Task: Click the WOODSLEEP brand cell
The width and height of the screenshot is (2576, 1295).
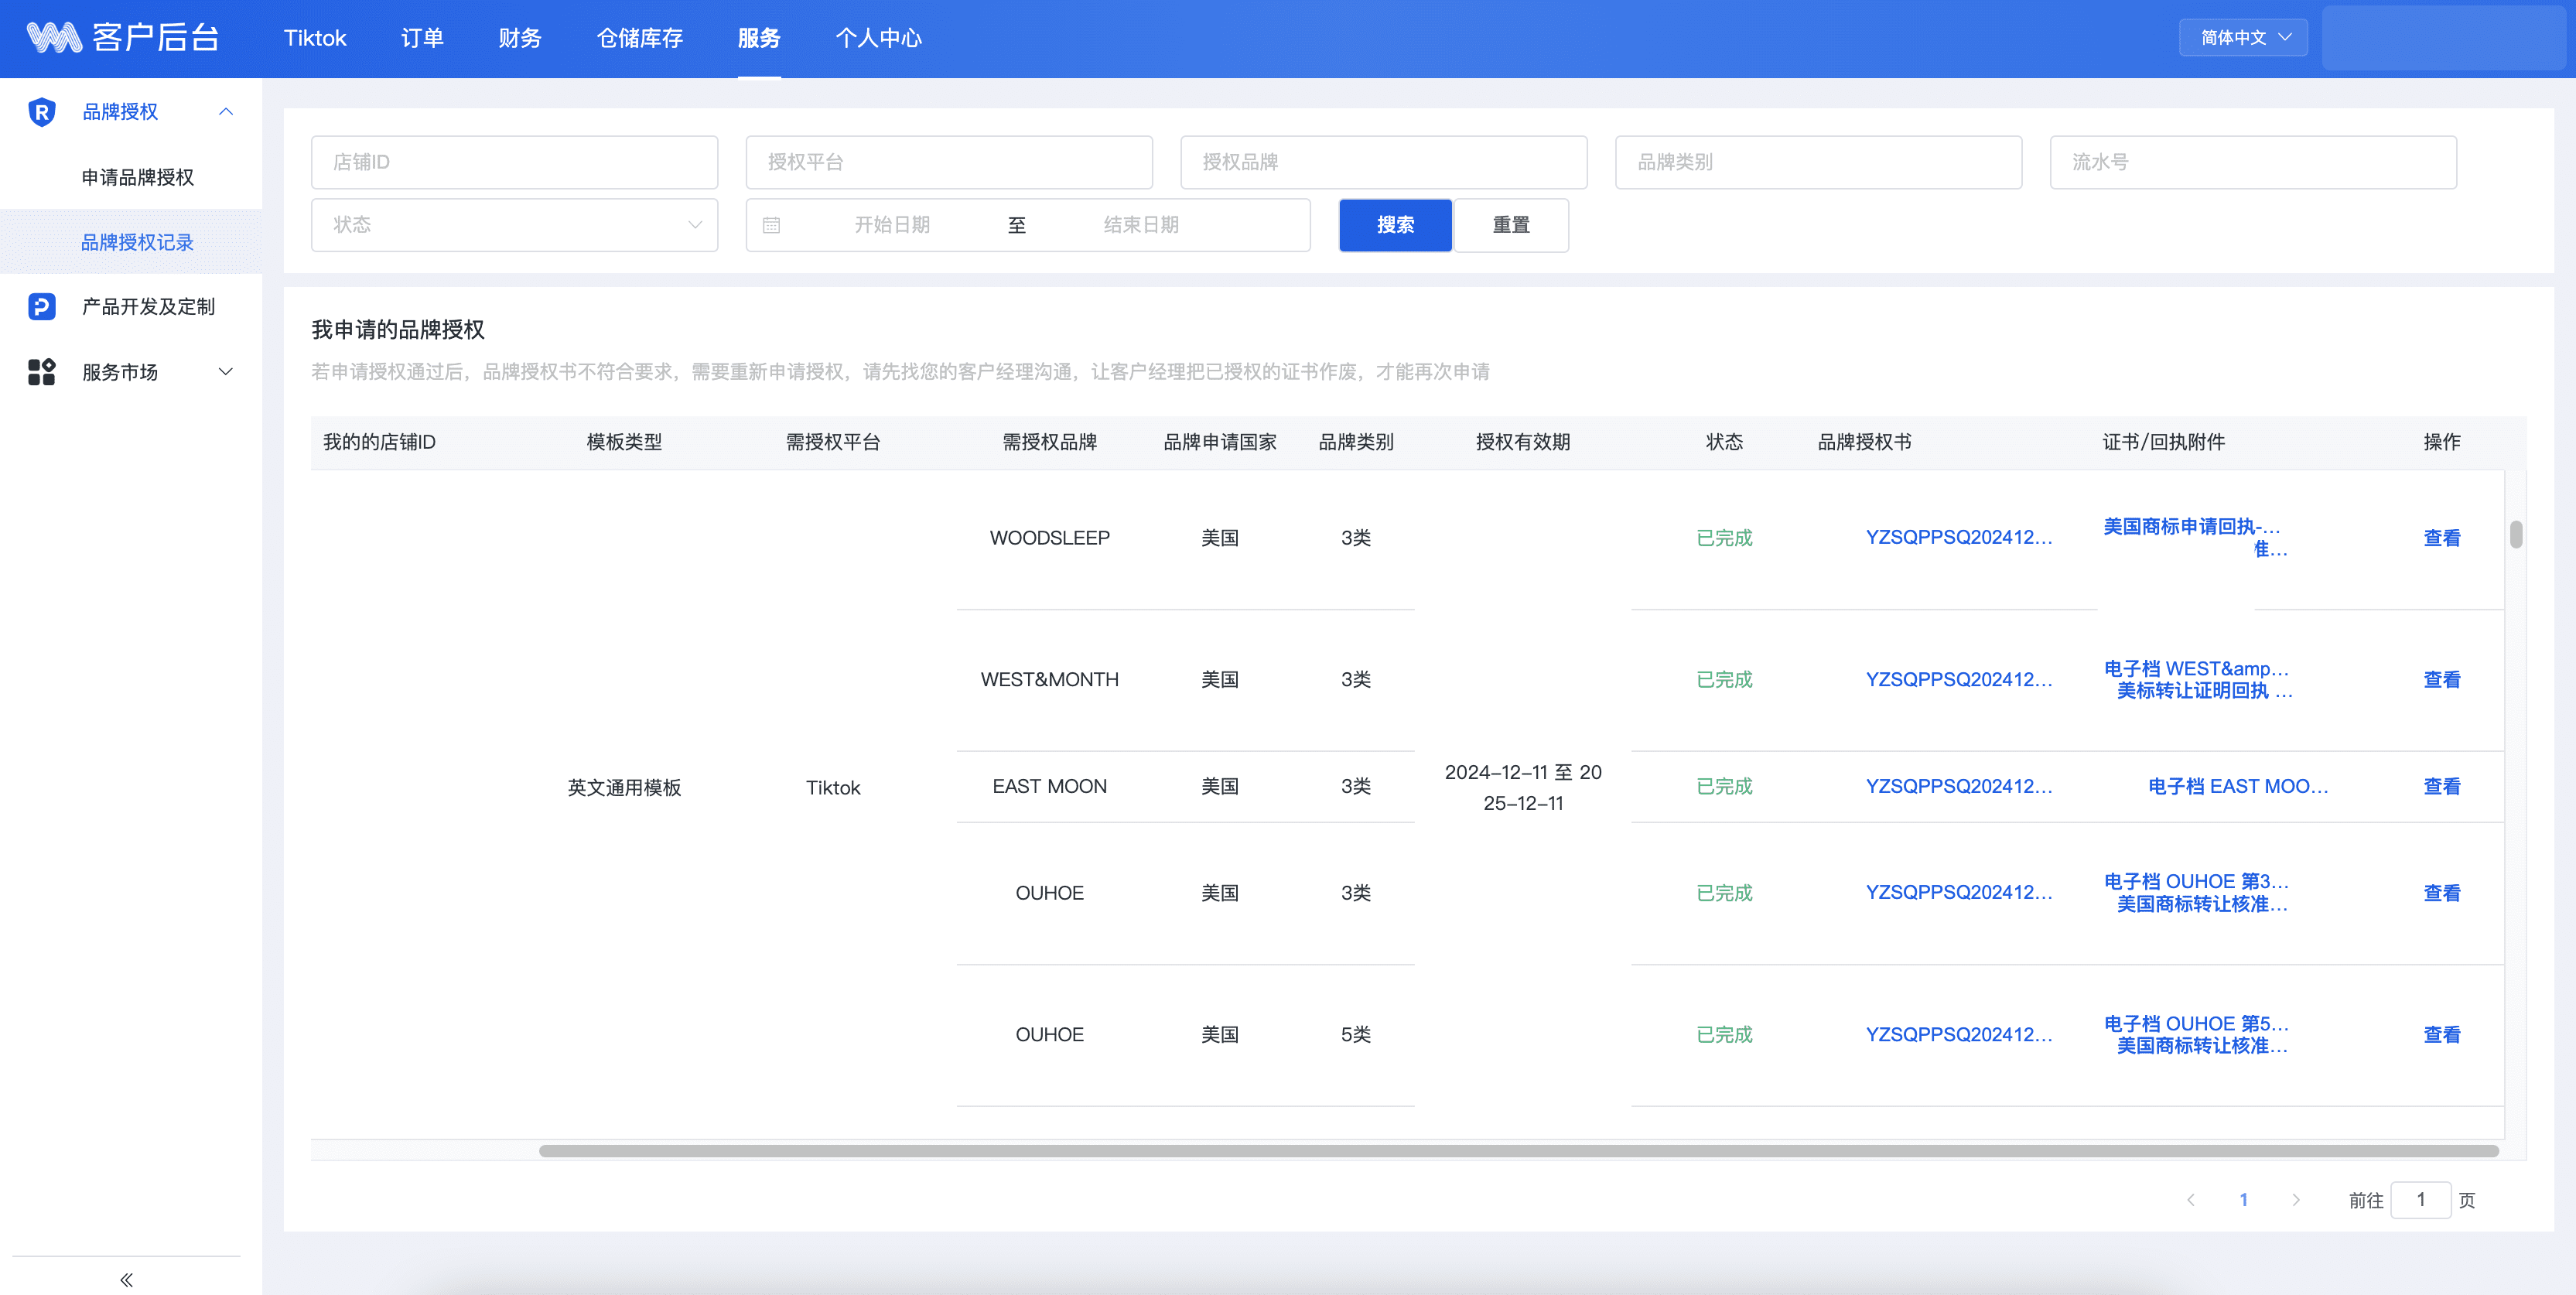Action: pyautogui.click(x=1049, y=538)
